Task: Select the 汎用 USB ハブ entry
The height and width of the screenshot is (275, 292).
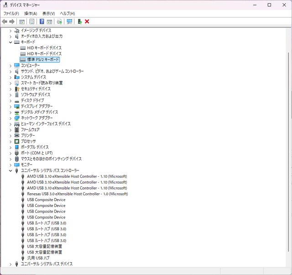Action: pos(38,258)
